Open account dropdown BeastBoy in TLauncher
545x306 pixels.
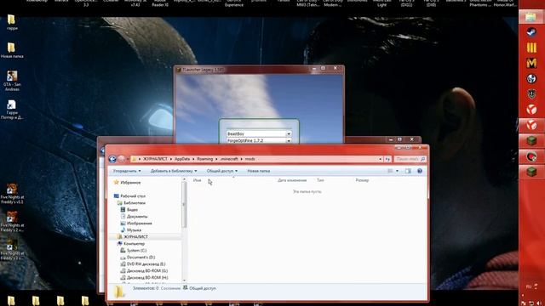tap(289, 133)
